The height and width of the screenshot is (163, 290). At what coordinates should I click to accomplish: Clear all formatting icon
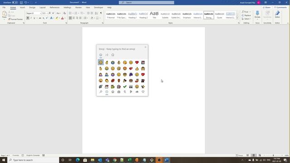(x=64, y=13)
